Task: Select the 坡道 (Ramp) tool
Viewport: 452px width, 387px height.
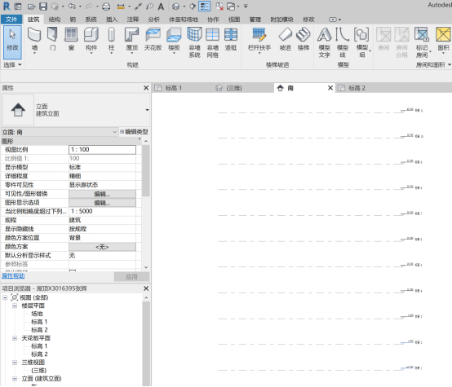Action: tap(285, 39)
